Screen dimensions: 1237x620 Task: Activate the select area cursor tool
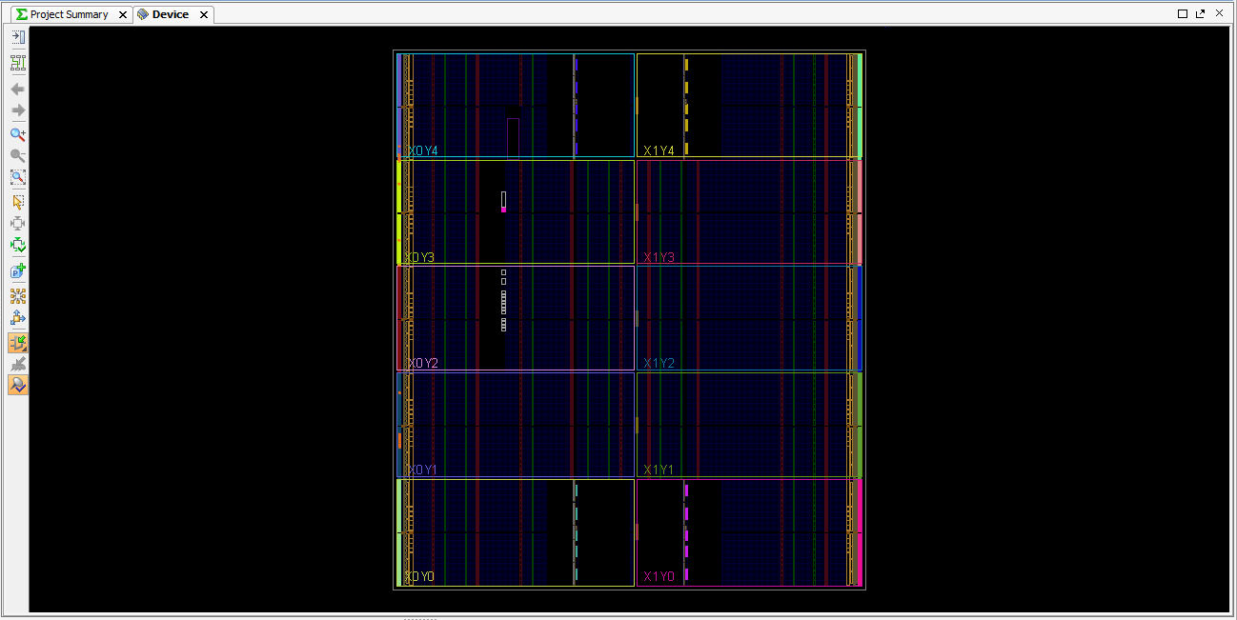(17, 202)
